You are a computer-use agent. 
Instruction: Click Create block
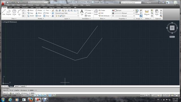[102, 10]
